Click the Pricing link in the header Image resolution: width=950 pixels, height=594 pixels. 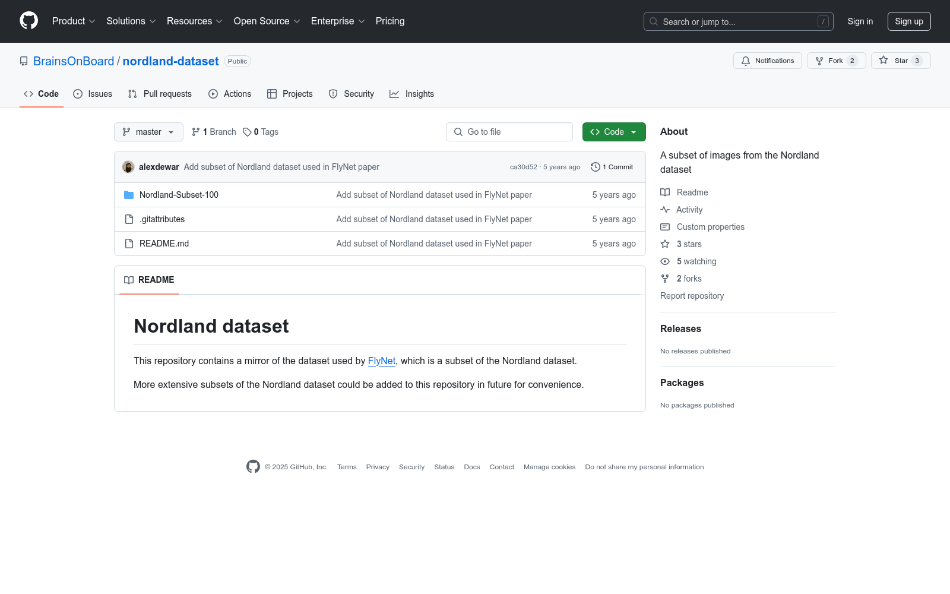pos(390,21)
